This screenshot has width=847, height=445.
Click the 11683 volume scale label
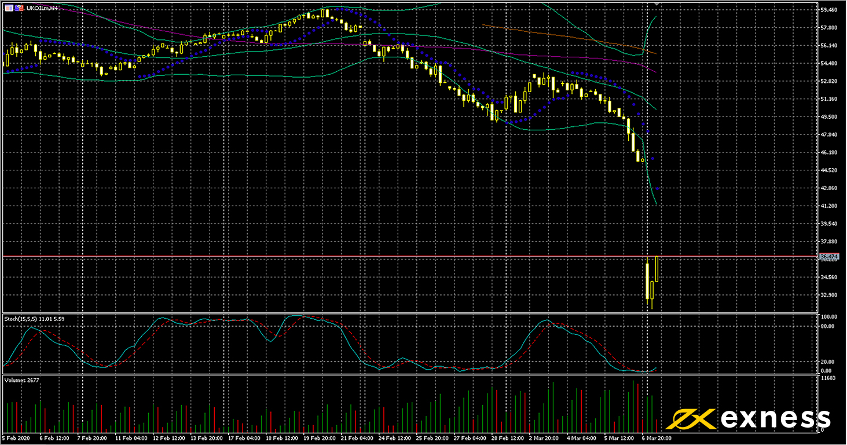pyautogui.click(x=828, y=378)
